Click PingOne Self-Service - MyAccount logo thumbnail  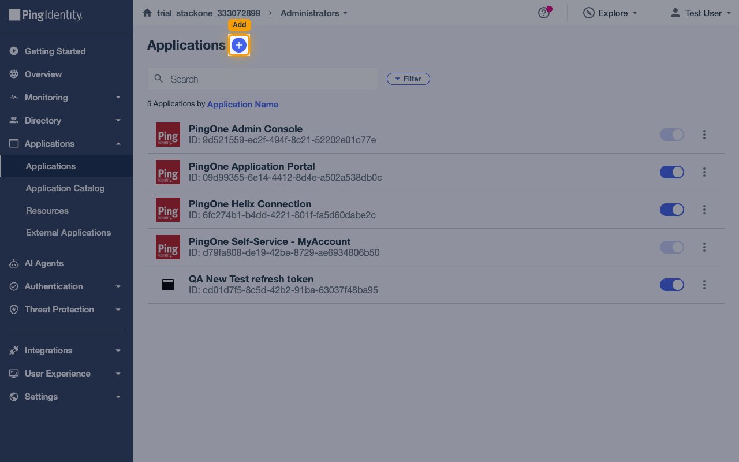(168, 247)
